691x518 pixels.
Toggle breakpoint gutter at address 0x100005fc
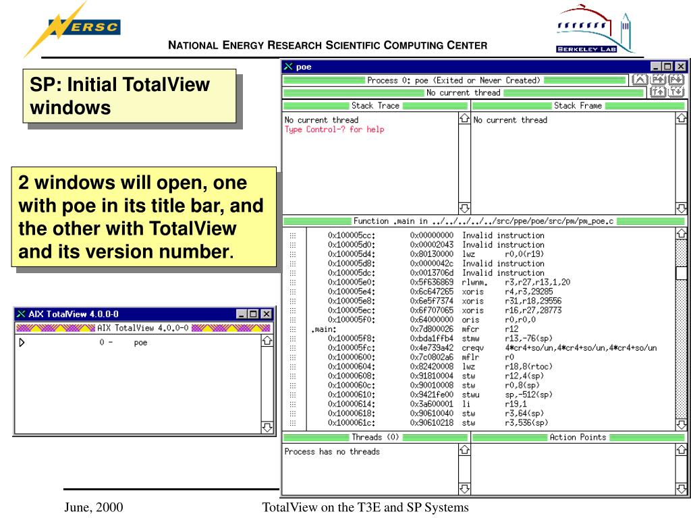293,348
